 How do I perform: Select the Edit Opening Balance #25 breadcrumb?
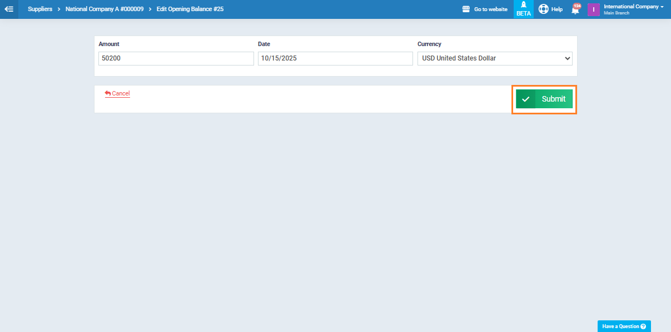(190, 9)
